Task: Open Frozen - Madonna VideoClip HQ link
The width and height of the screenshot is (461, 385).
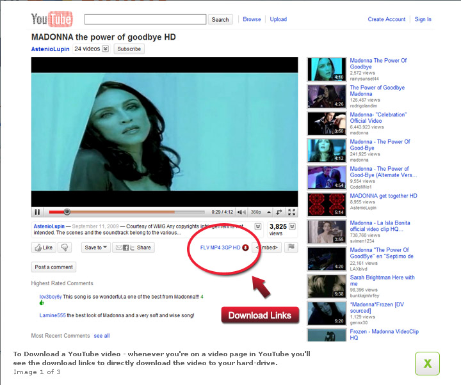Action: 384,334
